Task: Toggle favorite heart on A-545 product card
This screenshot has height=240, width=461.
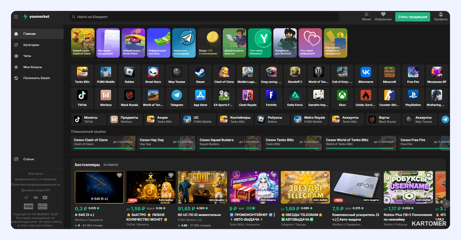Action: [x=119, y=175]
